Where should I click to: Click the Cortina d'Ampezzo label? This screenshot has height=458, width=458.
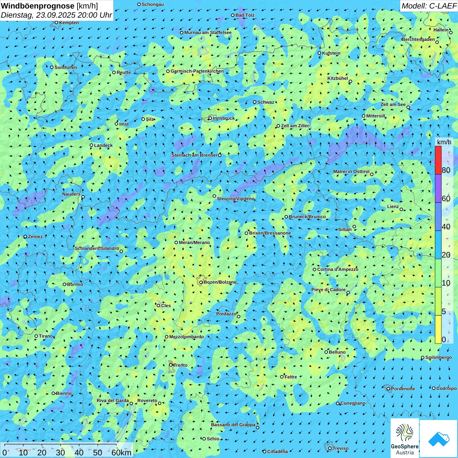(338, 269)
